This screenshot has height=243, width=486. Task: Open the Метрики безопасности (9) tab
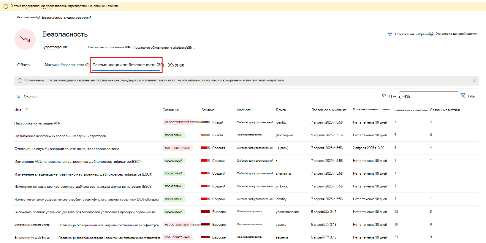(x=67, y=65)
